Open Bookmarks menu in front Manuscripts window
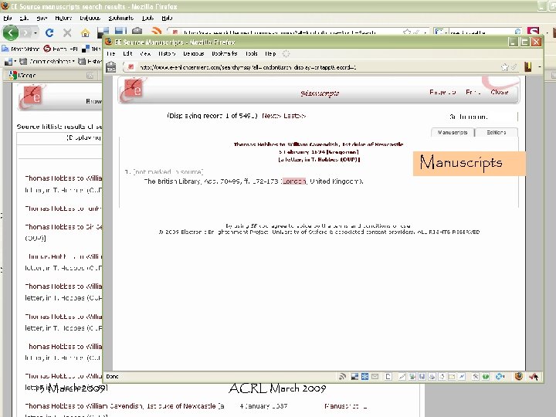Image resolution: width=556 pixels, height=417 pixels. pos(225,53)
